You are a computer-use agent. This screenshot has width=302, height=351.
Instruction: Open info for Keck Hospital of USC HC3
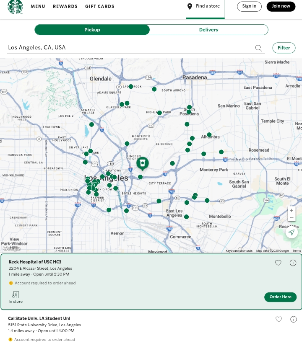(x=293, y=263)
